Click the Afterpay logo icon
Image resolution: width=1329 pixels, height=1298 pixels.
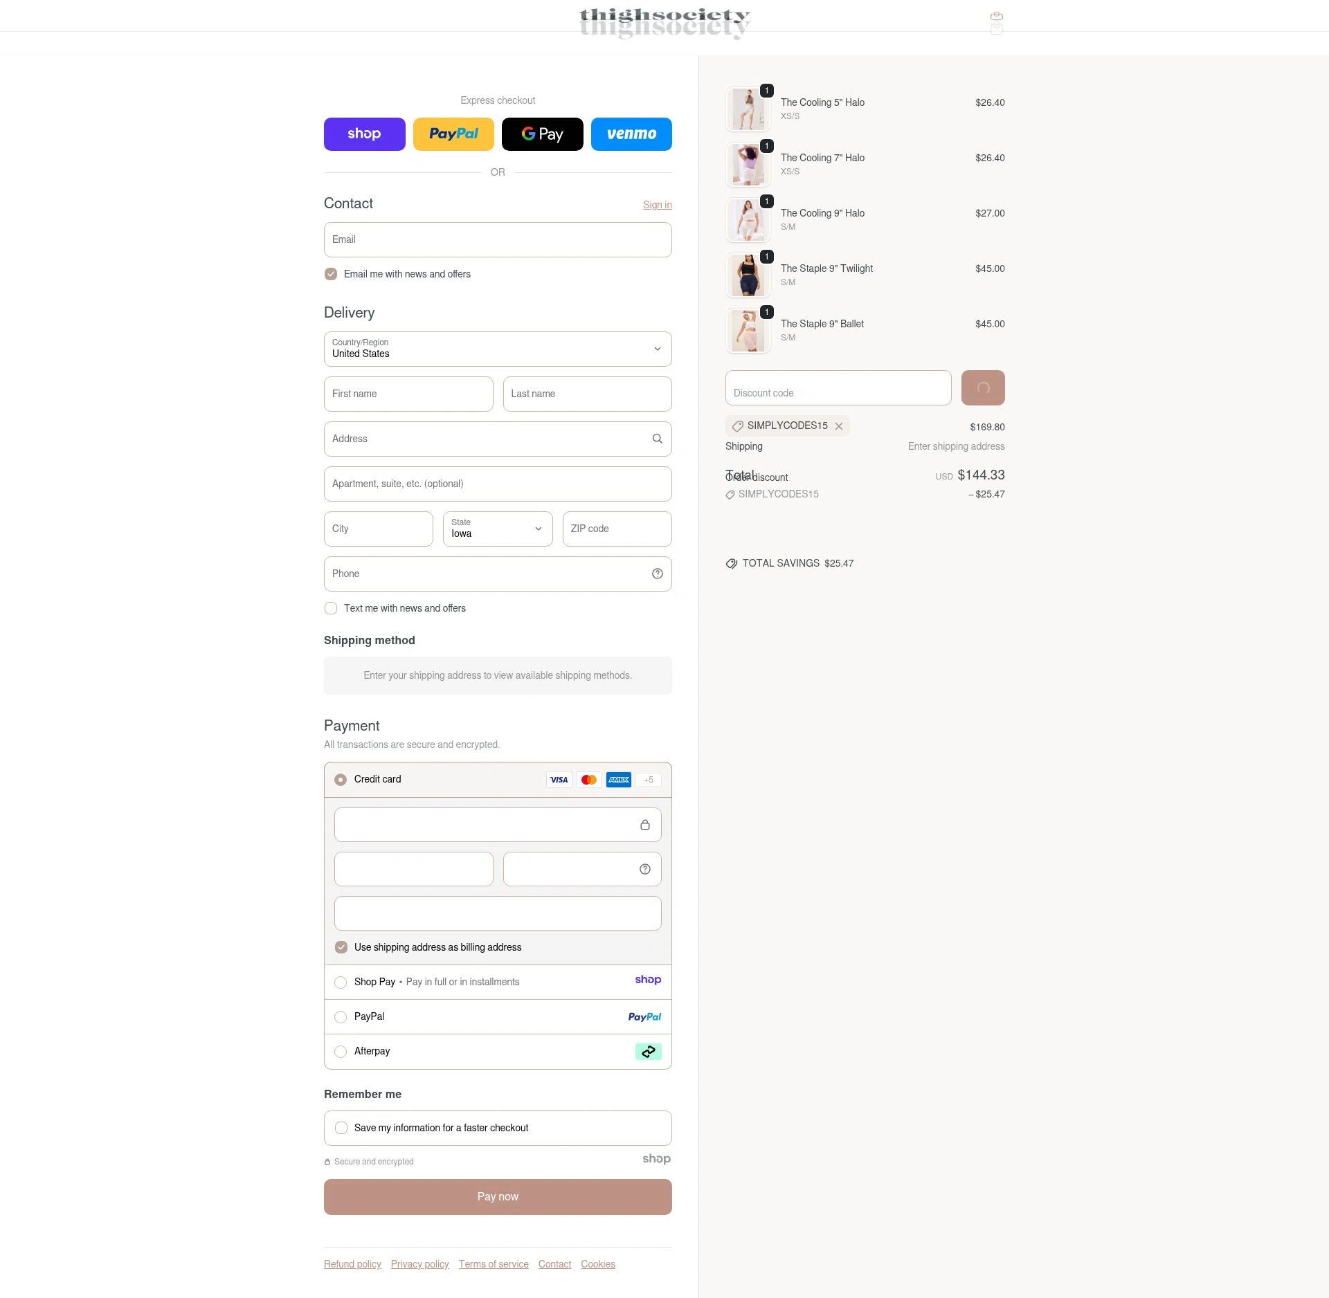point(648,1052)
